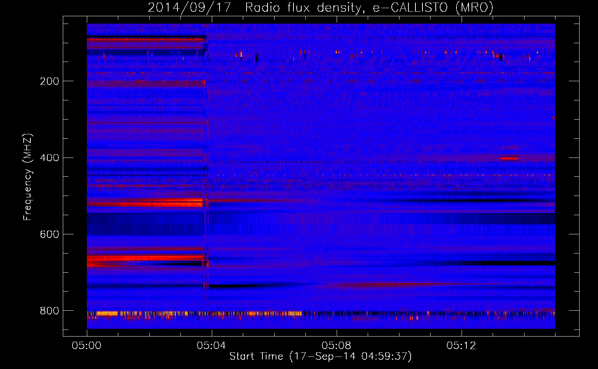
Task: Select the 200 frequency tick label
Action: 50,81
